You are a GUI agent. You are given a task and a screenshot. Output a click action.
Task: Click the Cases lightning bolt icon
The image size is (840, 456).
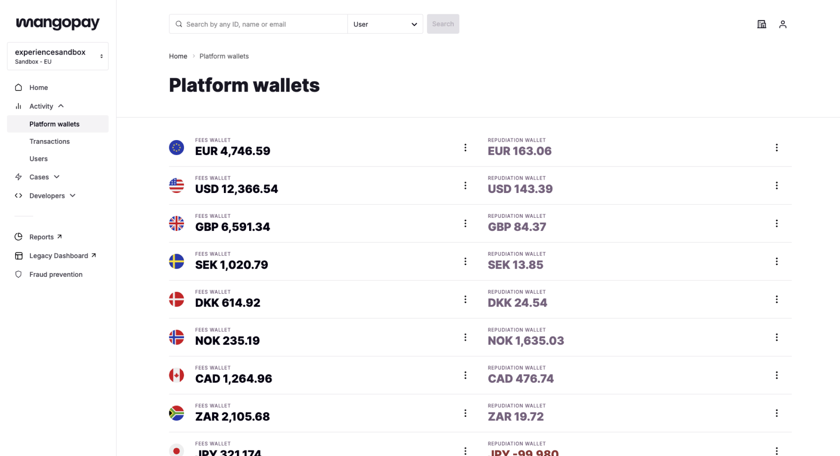click(18, 177)
